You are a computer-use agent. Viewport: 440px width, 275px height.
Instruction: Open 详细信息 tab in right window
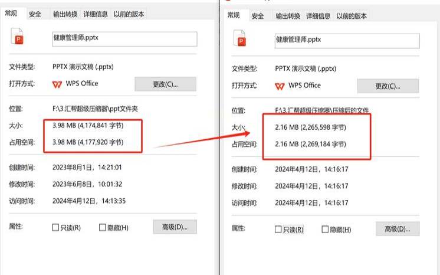[318, 16]
